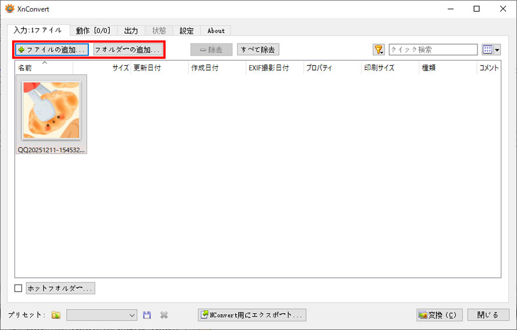Open the 設定 tab

point(186,31)
